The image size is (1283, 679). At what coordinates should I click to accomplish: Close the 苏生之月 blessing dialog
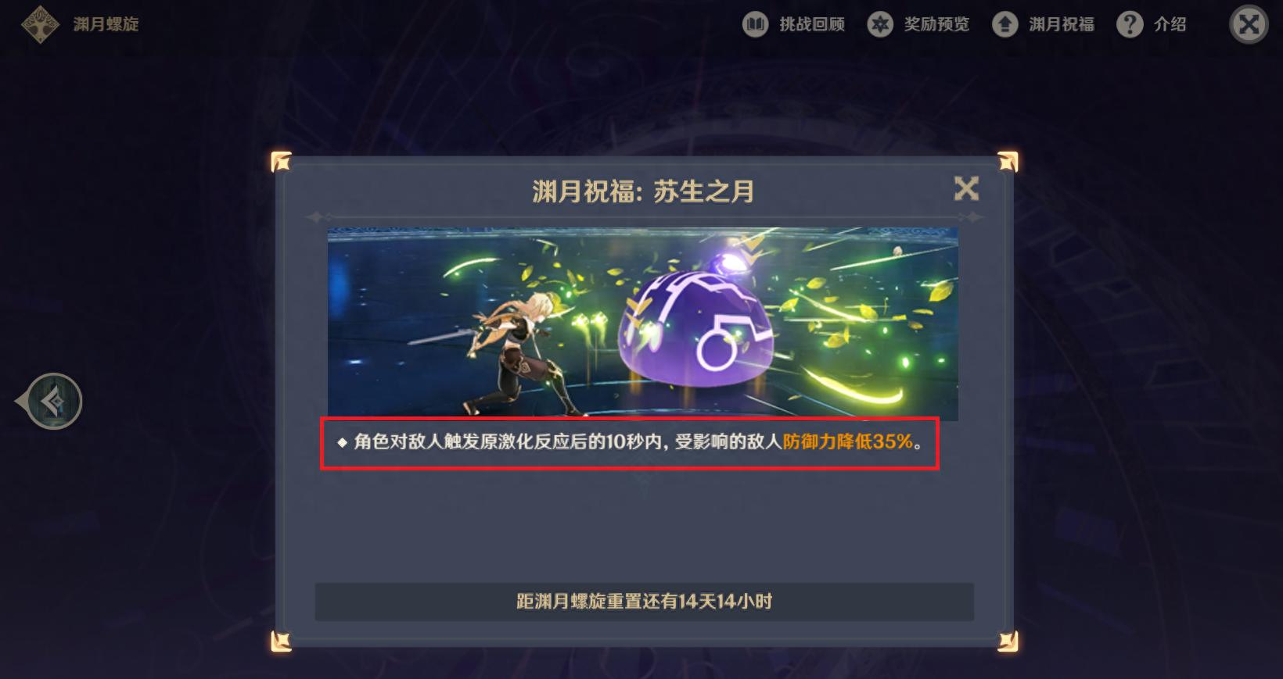pos(966,188)
